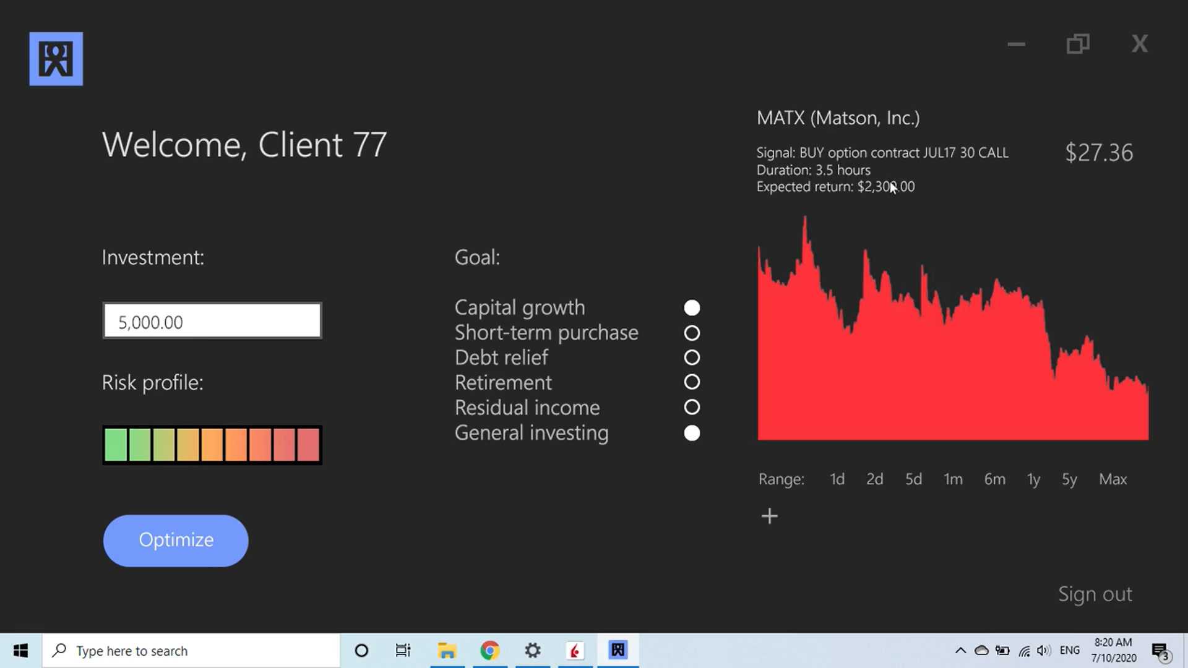The image size is (1188, 668).
Task: Click the volume speaker tray icon
Action: (1043, 651)
